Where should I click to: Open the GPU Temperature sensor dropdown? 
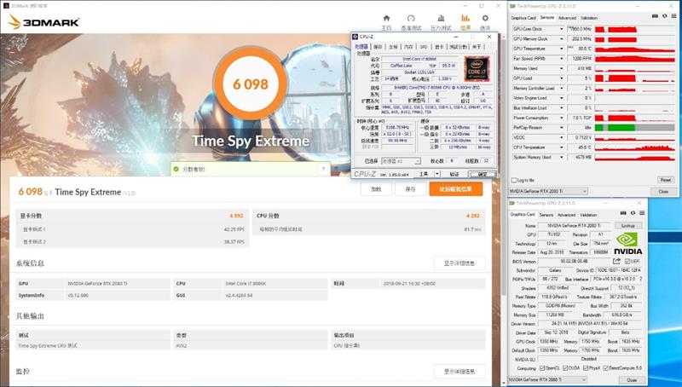tap(562, 49)
